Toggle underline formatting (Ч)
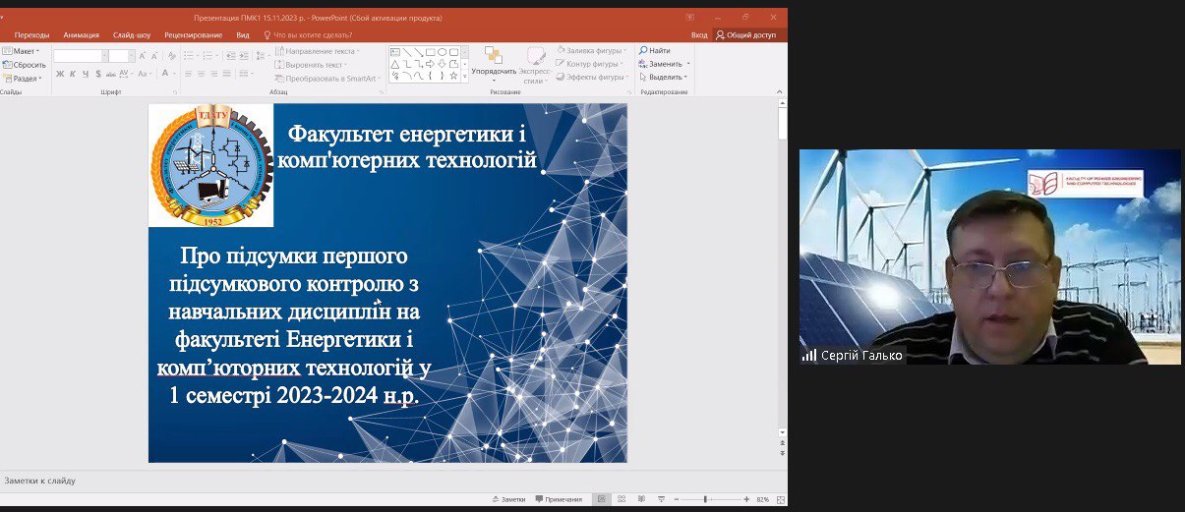The image size is (1185, 512). click(86, 74)
